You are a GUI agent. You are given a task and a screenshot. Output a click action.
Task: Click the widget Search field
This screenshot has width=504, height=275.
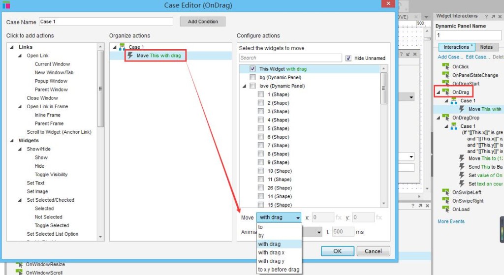290,58
